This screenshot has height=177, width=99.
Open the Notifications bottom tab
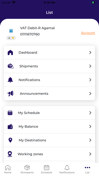67,169
